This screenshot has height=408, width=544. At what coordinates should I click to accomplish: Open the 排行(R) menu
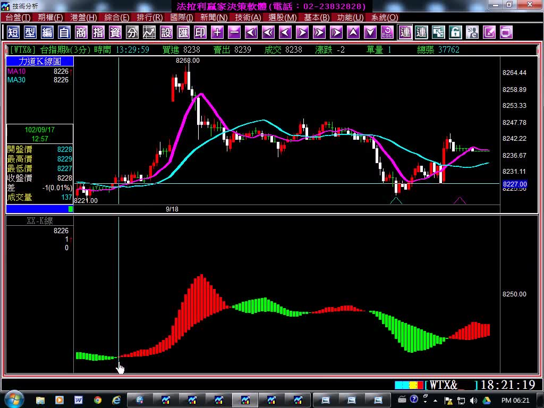coord(149,18)
